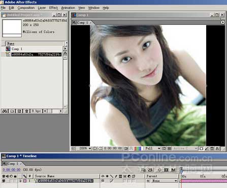Viewport: 227px width, 188px height.
Task: Open the Edit menu
Action: 11,8
